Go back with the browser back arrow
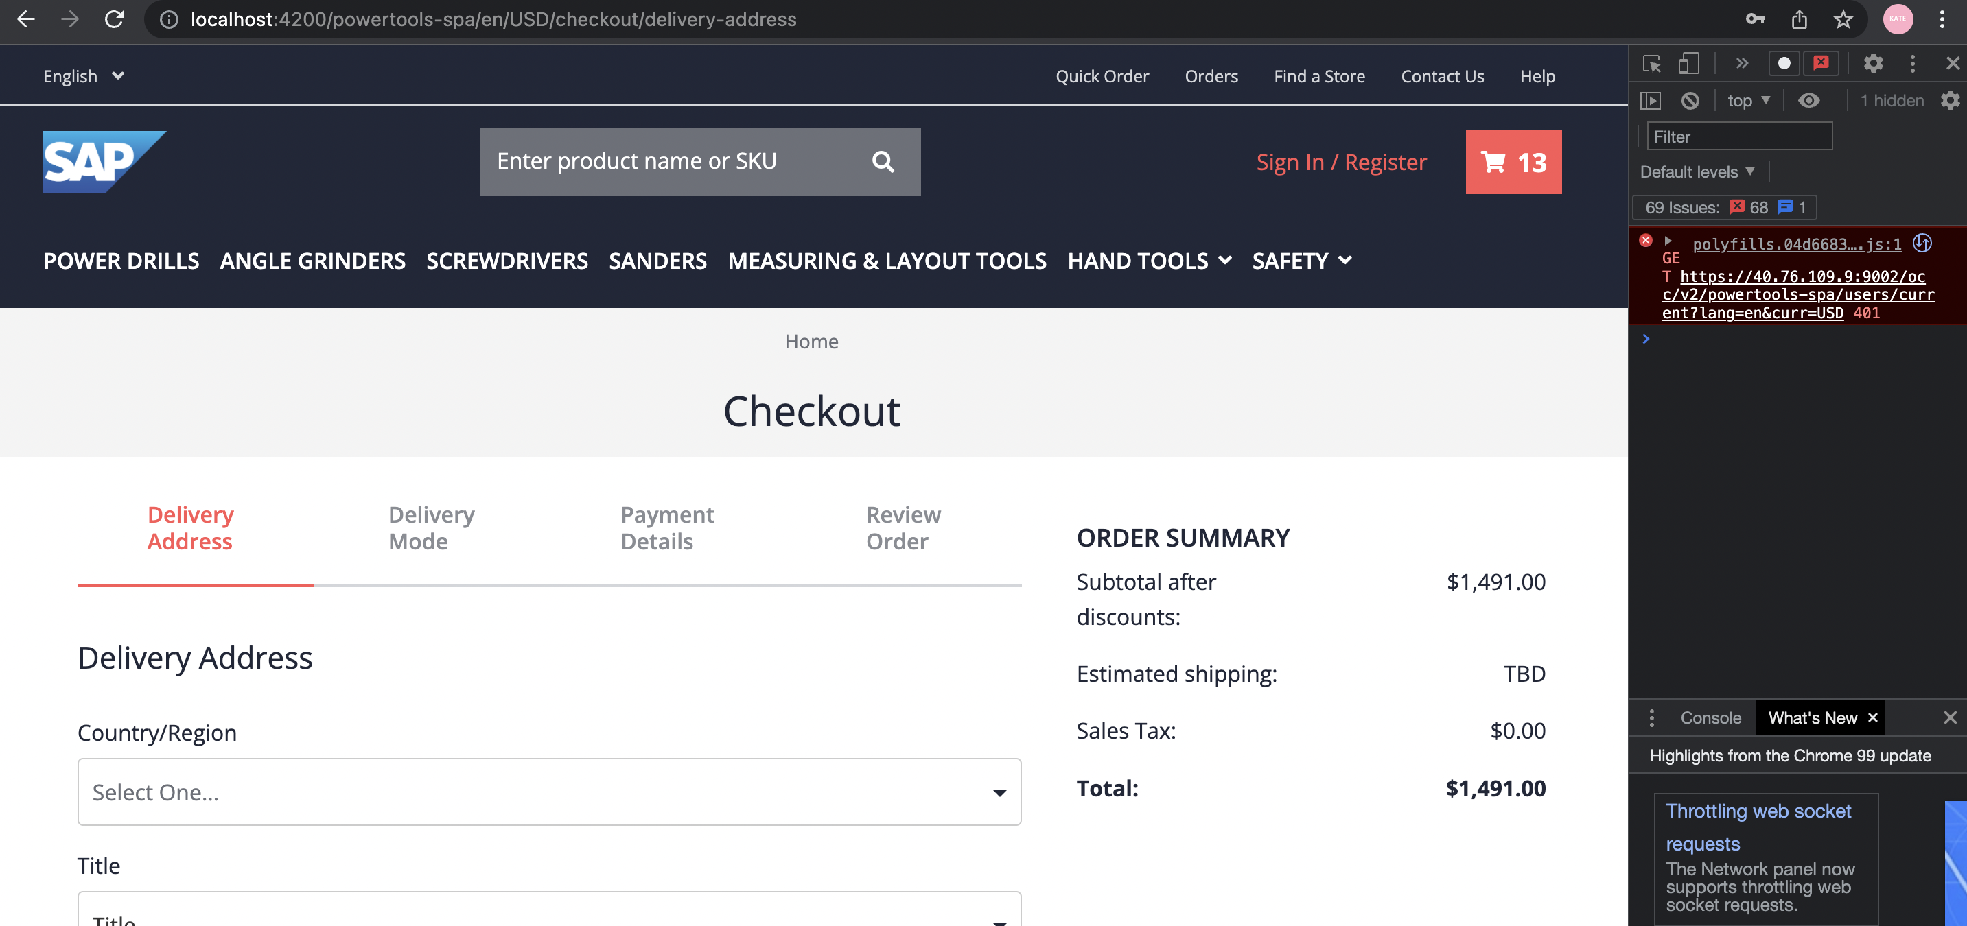Image resolution: width=1967 pixels, height=926 pixels. click(25, 19)
